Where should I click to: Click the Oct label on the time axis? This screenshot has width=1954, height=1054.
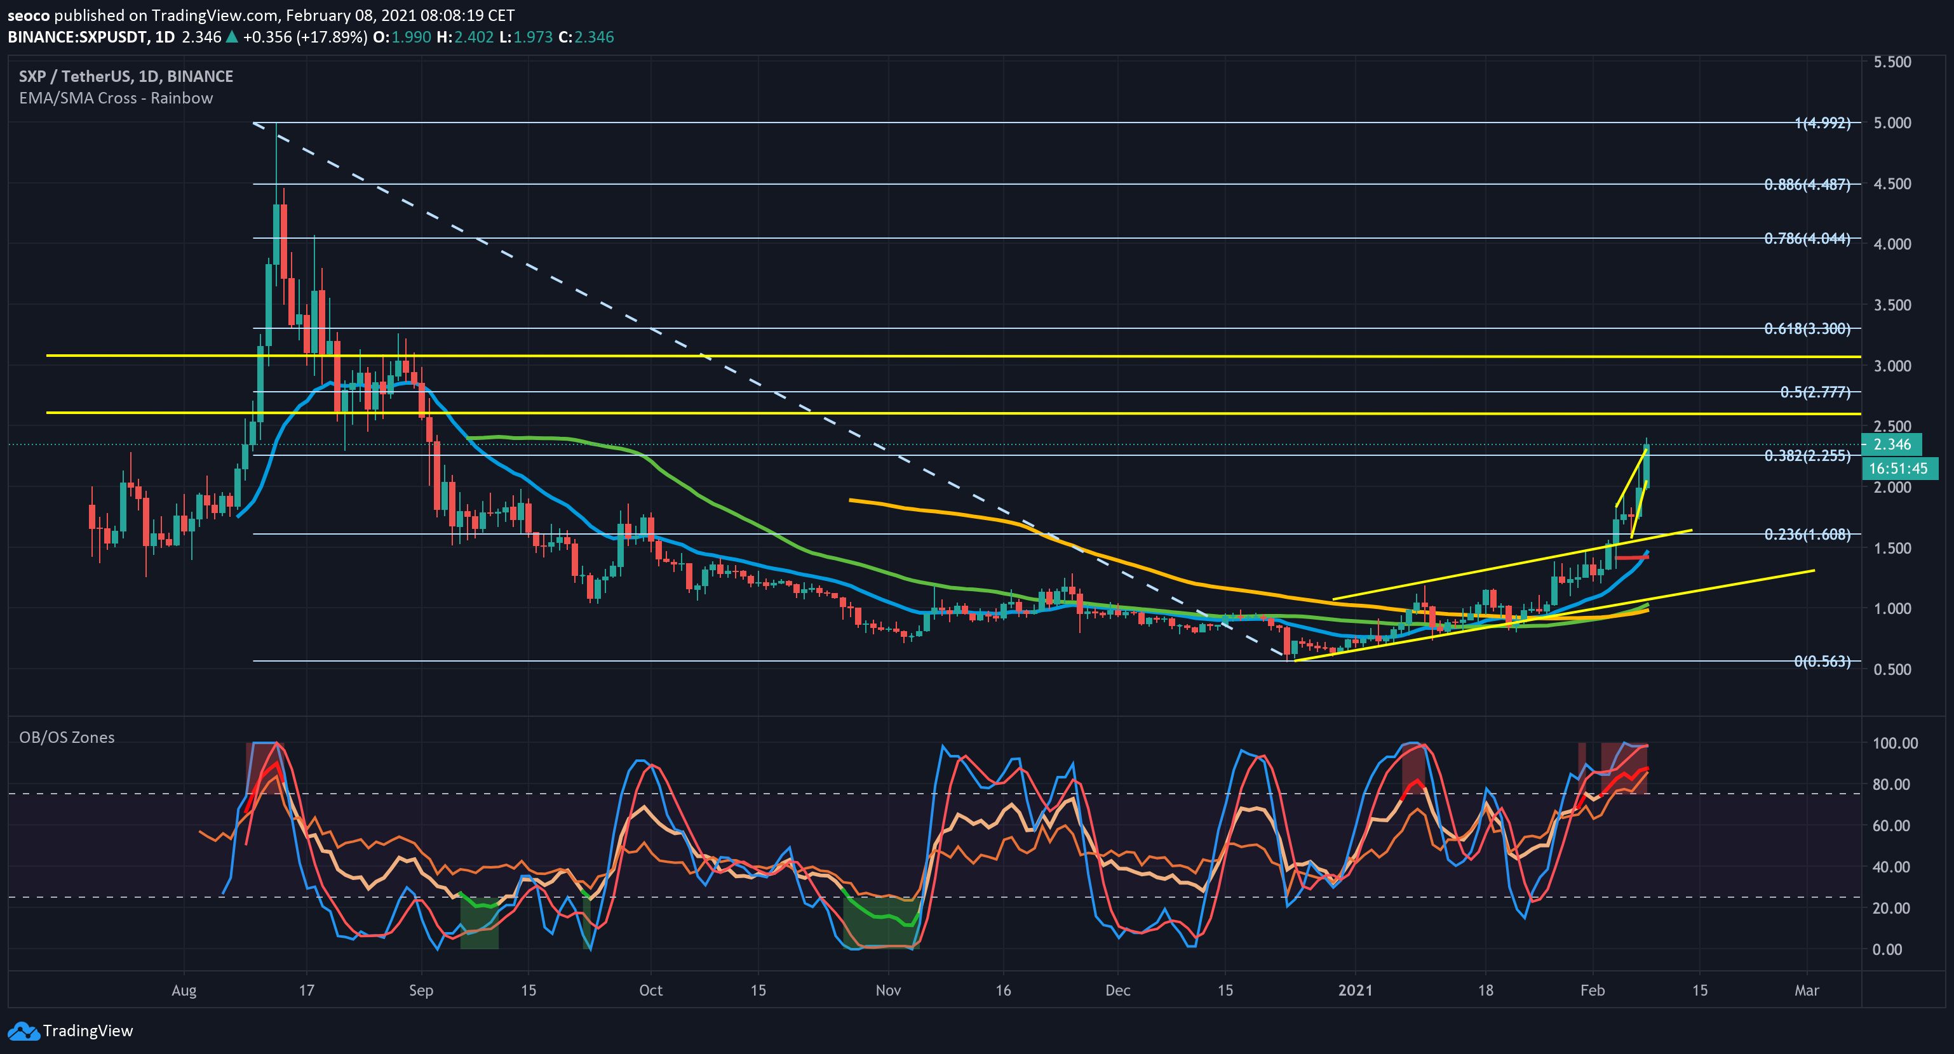pyautogui.click(x=651, y=991)
